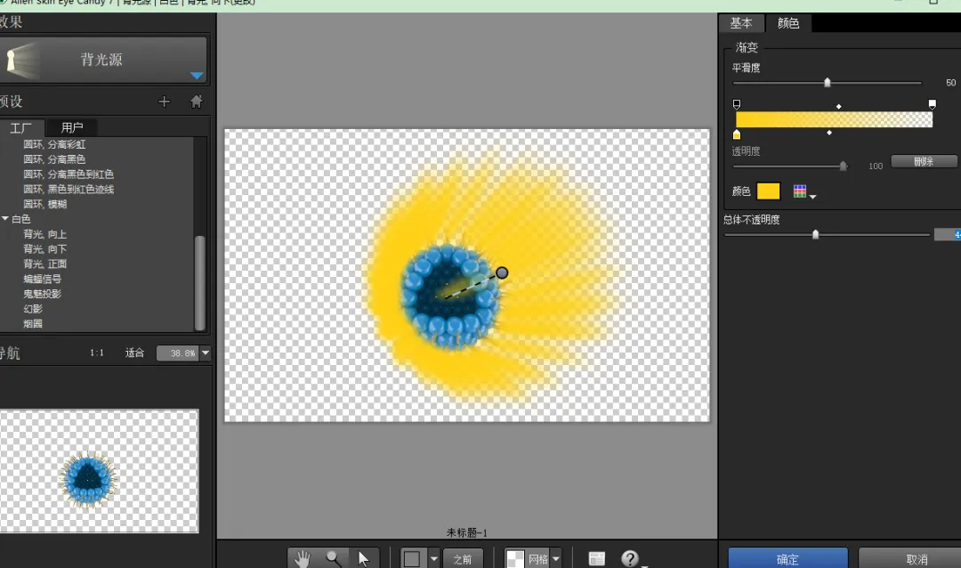Select the right opacity stop above gradient
The height and width of the screenshot is (568, 961).
point(933,104)
